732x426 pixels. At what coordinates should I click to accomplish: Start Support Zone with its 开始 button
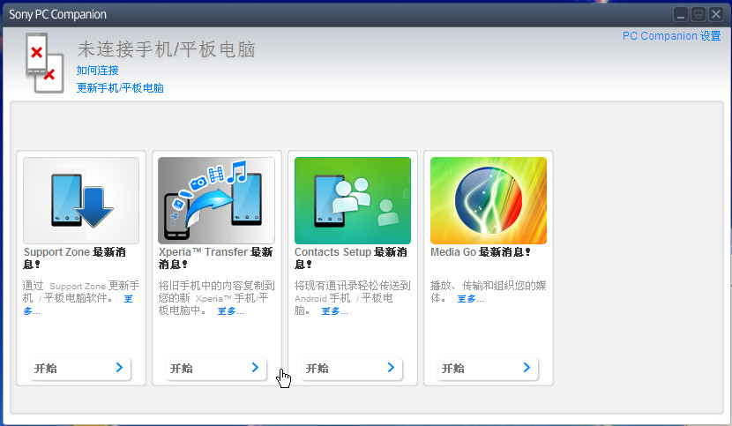(x=80, y=369)
